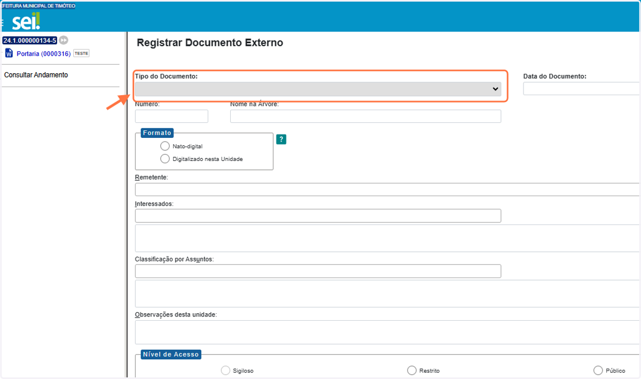Click the Classificação por Assuntos input field

[x=318, y=271]
